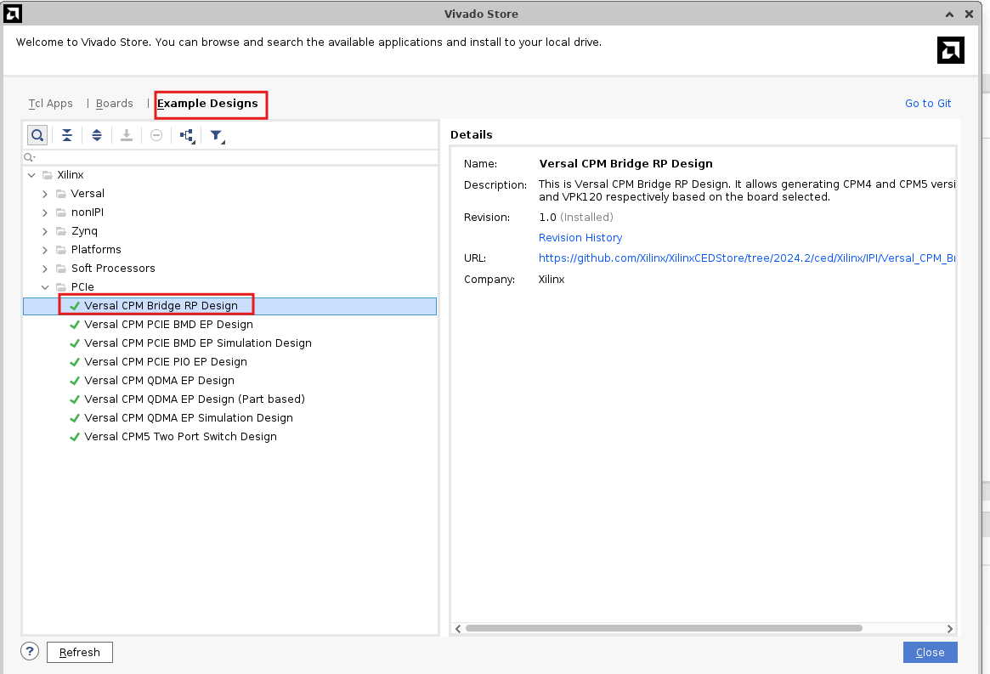990x674 pixels.
Task: Click the Collapse All icon
Action: tap(67, 135)
